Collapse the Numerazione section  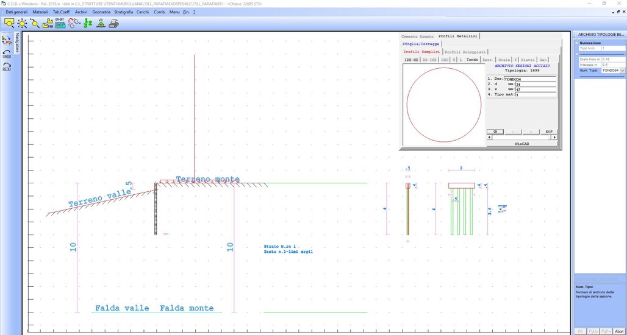coord(577,43)
